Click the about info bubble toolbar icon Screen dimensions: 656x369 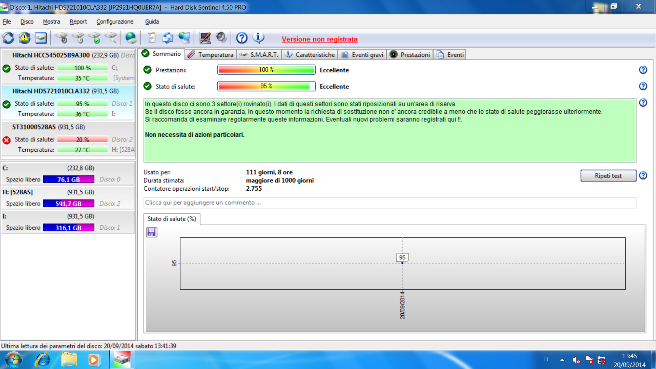tap(258, 38)
